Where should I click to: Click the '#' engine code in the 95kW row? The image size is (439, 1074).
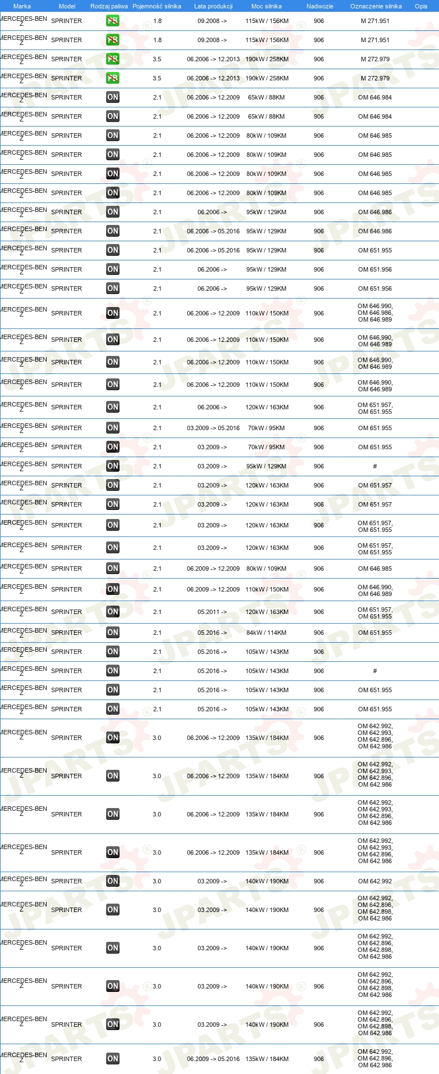(x=375, y=466)
